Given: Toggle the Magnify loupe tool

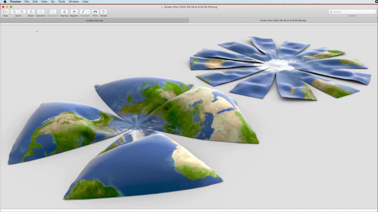Looking at the screenshot, I should tap(74, 12).
